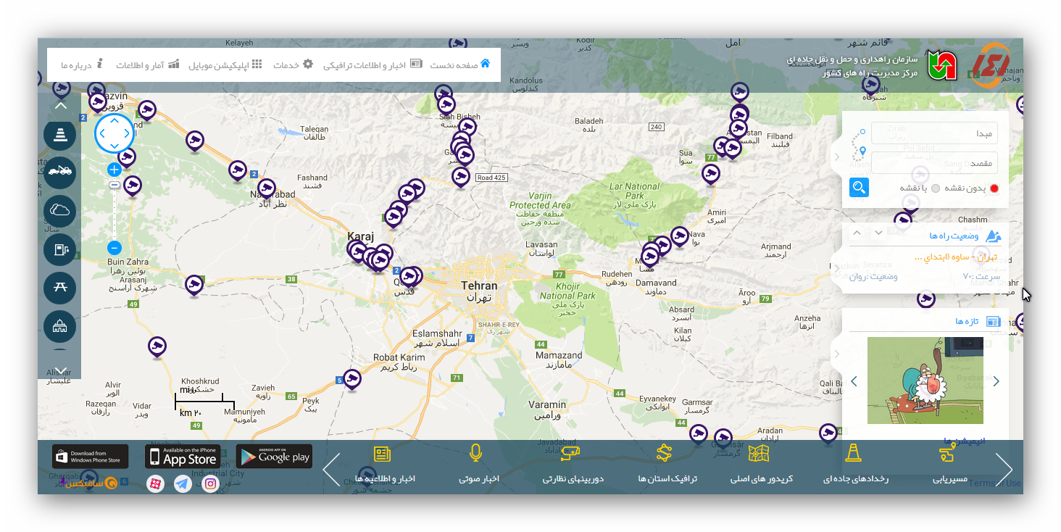Image resolution: width=1061 pixels, height=532 pixels.
Task: Click the map zoom slider handle
Action: click(114, 186)
